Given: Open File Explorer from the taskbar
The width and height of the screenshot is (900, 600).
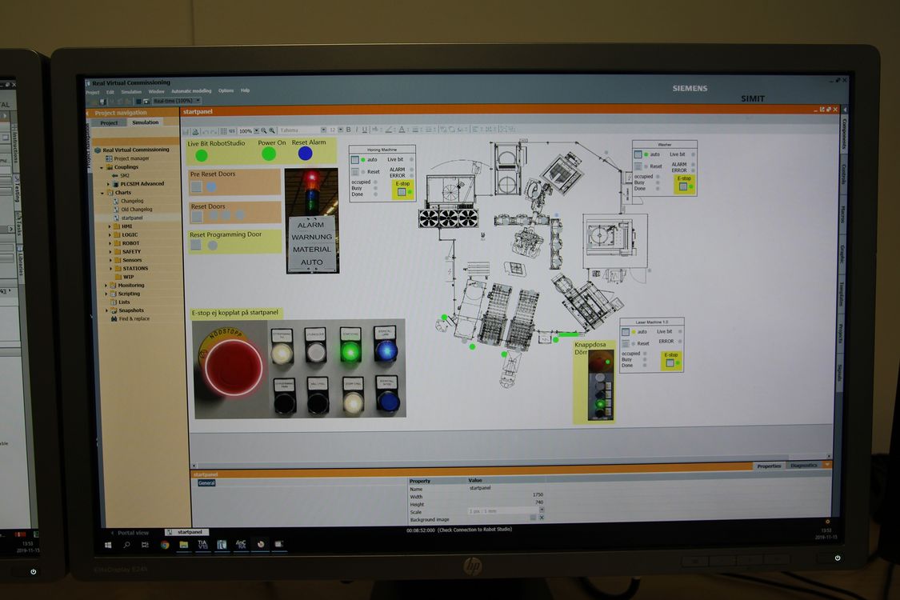Looking at the screenshot, I should (184, 544).
